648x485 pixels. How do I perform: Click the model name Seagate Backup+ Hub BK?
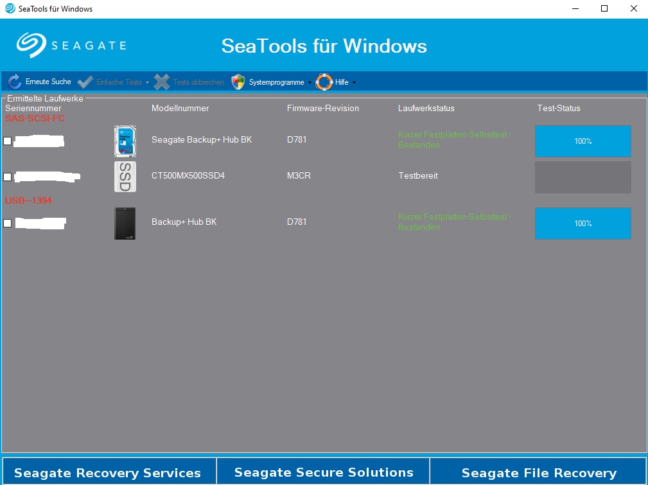pyautogui.click(x=202, y=139)
